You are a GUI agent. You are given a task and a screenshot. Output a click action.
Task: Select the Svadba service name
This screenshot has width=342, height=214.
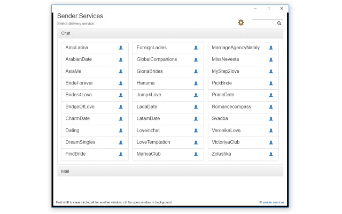pyautogui.click(x=220, y=118)
